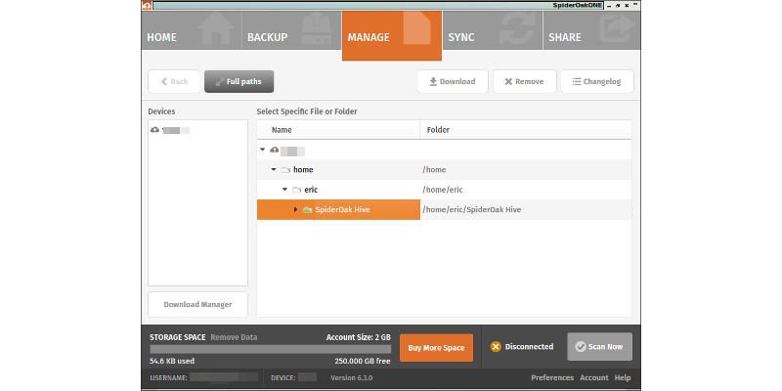The image size is (782, 391).
Task: Open the Account link
Action: (594, 378)
